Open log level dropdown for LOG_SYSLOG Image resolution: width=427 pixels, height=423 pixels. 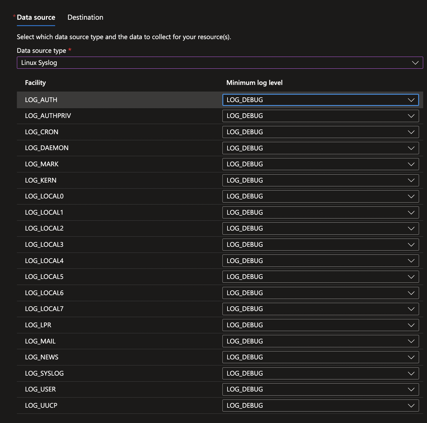point(321,373)
